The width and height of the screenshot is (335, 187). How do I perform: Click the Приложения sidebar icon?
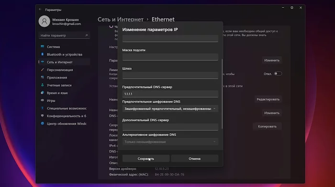pyautogui.click(x=42, y=77)
